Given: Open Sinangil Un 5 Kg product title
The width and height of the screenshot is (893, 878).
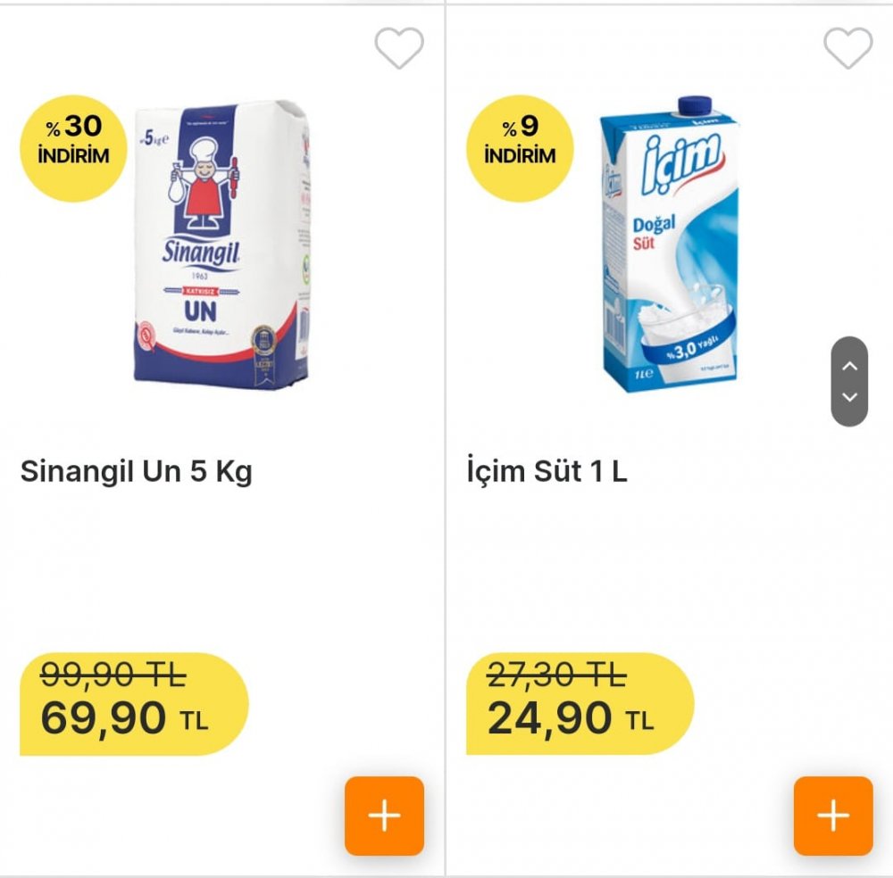Looking at the screenshot, I should pos(136,471).
